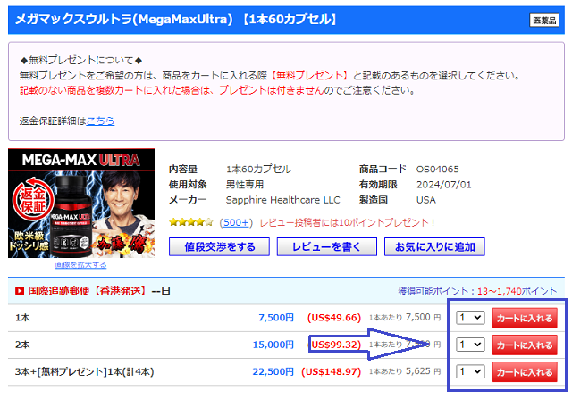
Task: Open quantity dropdown for the 3本+無料プレゼント row
Action: [470, 371]
